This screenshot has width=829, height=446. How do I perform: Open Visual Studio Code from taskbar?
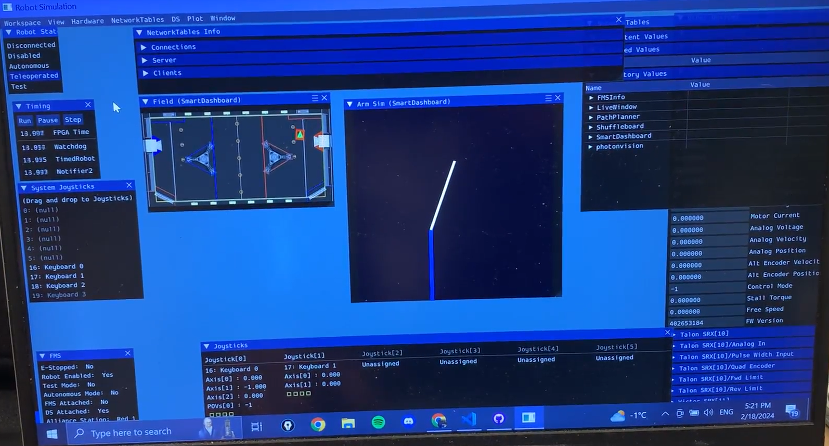(469, 419)
